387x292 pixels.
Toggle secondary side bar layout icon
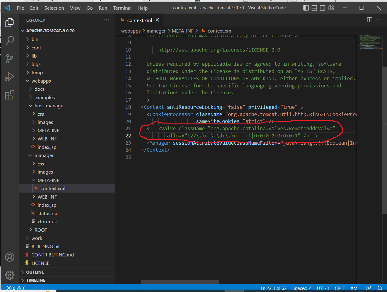coord(323,8)
